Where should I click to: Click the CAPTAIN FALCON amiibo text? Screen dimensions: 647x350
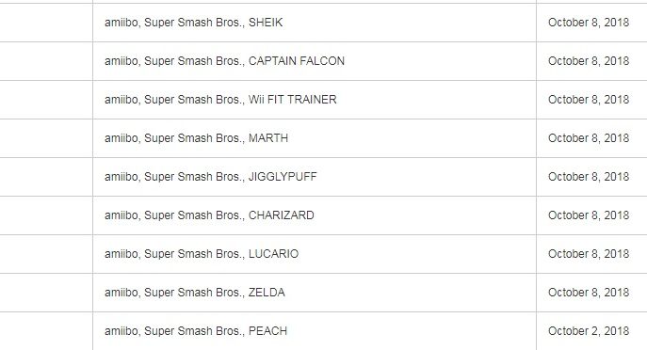tap(224, 61)
